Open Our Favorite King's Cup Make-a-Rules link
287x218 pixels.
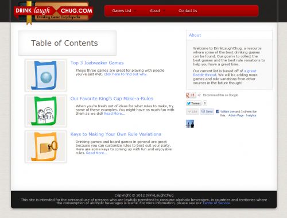(x=111, y=99)
